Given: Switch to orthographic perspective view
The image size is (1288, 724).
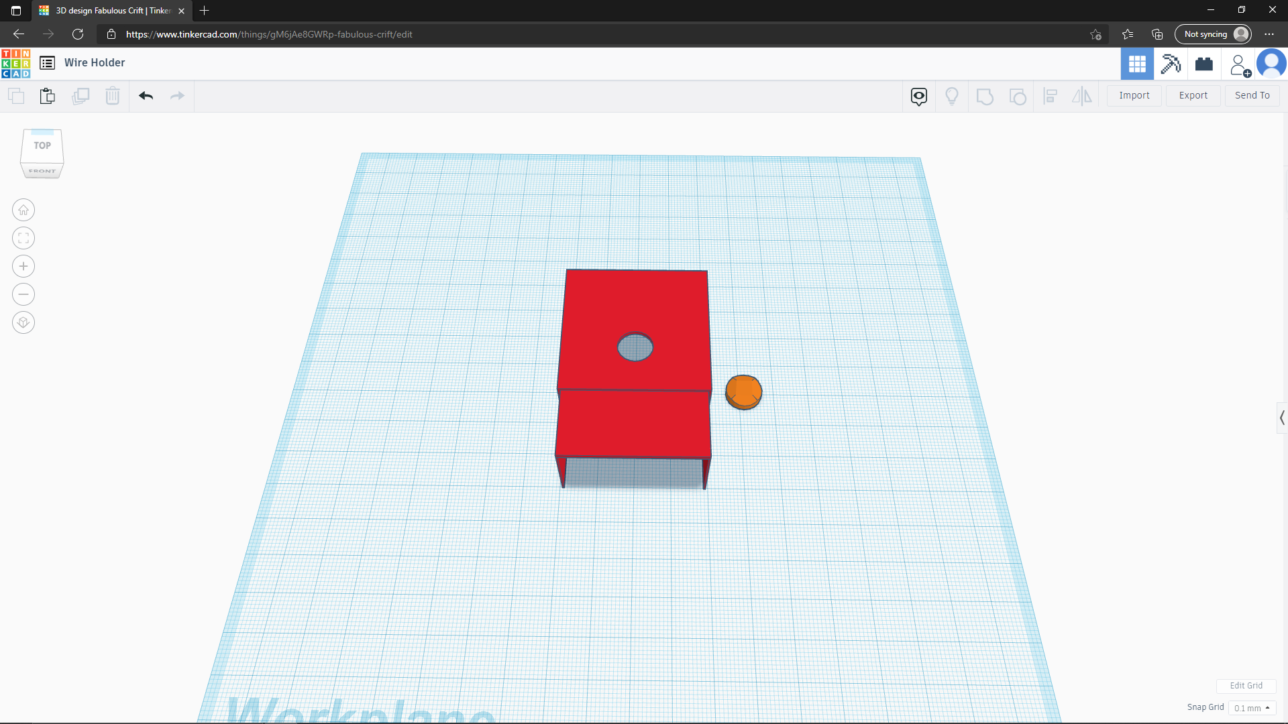Looking at the screenshot, I should pyautogui.click(x=23, y=323).
